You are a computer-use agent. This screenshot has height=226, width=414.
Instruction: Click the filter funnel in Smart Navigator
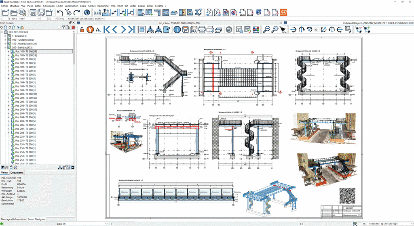pyautogui.click(x=63, y=27)
